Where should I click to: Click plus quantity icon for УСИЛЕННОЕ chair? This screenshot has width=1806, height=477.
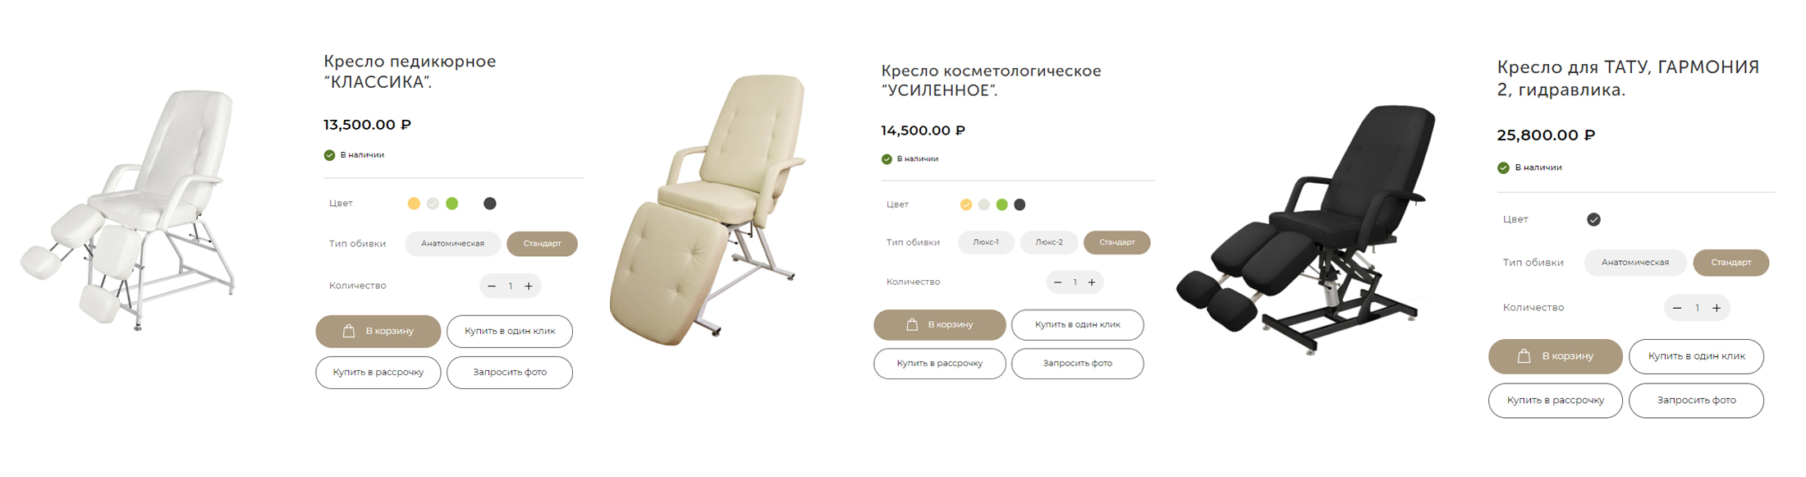[x=1092, y=282]
